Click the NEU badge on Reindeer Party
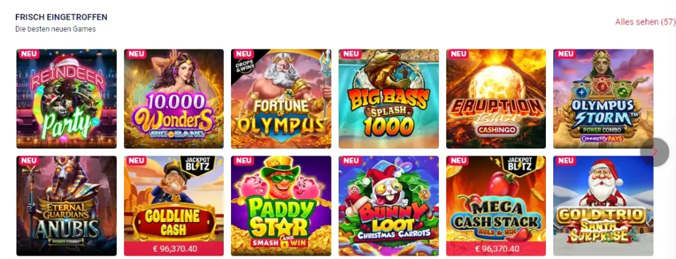Screen dimensions: 676x259 [x=28, y=54]
